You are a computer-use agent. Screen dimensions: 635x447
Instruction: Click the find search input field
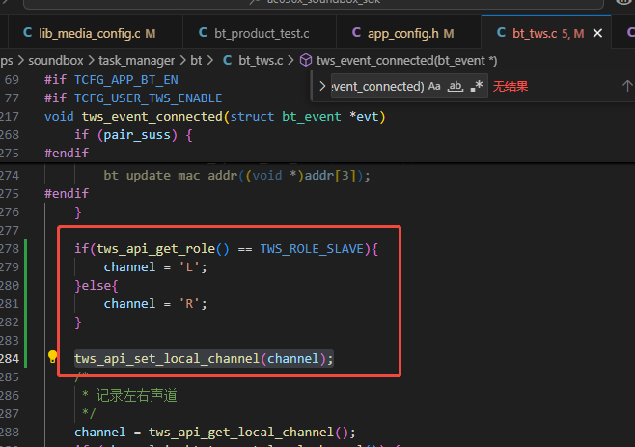tap(378, 86)
